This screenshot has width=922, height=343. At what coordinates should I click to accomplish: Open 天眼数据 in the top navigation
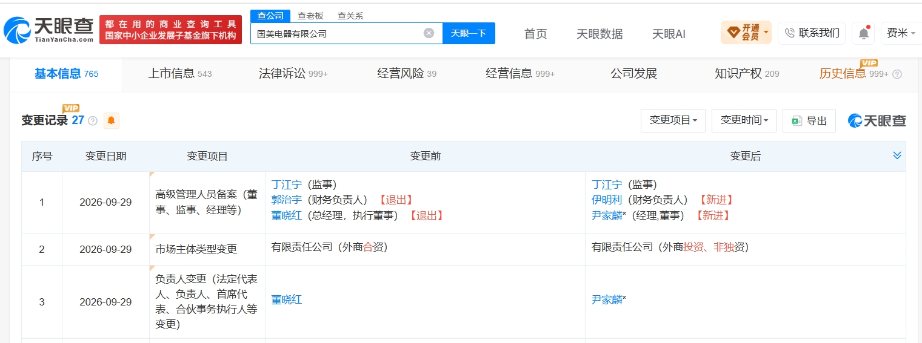click(x=600, y=34)
